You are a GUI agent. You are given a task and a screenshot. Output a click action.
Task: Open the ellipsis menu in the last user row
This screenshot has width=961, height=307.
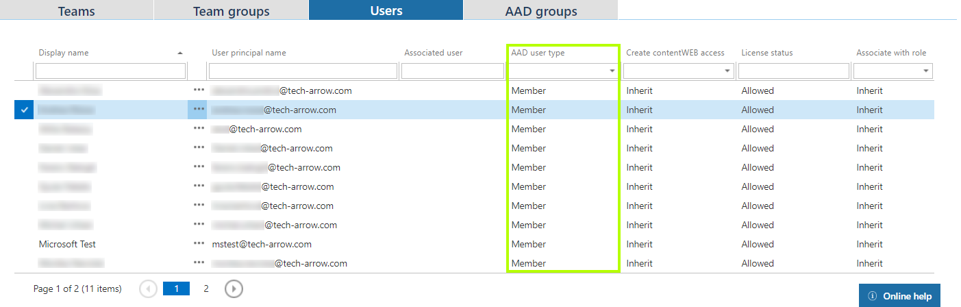[x=199, y=263]
